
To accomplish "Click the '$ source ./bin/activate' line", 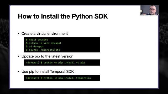I will tap(43, 50).
